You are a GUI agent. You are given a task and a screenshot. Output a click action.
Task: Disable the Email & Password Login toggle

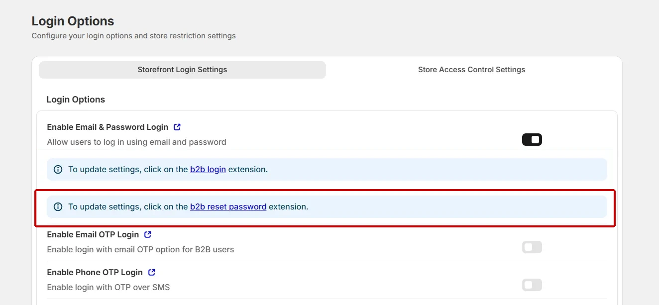(532, 140)
